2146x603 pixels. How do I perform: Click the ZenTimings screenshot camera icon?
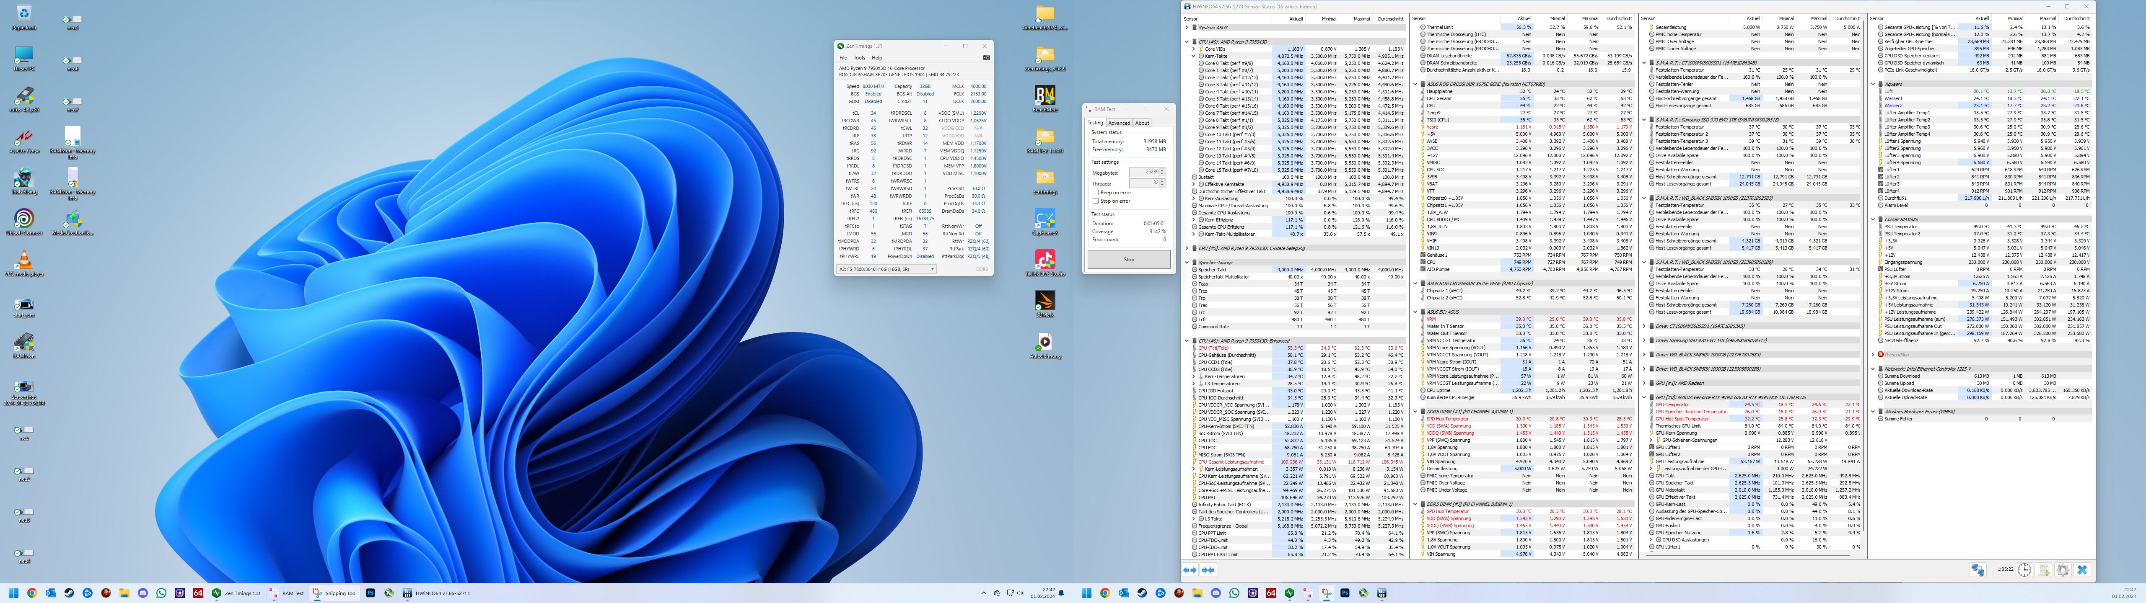coord(986,57)
